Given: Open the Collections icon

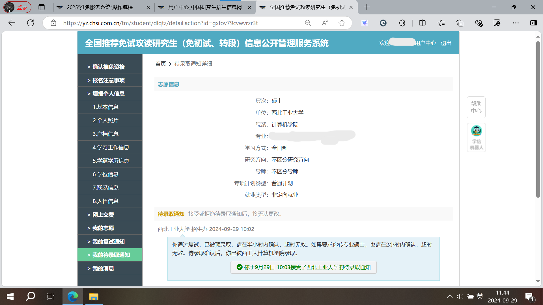Looking at the screenshot, I should click(x=460, y=23).
